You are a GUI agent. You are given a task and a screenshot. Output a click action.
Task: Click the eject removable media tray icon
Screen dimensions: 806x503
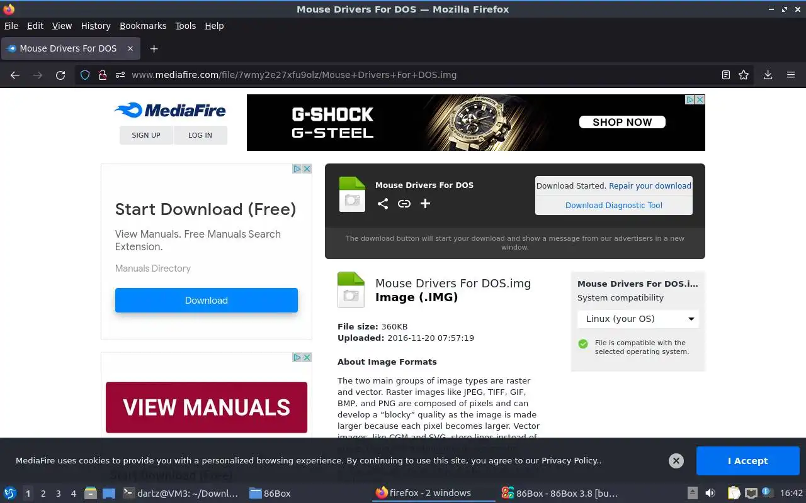(x=692, y=493)
